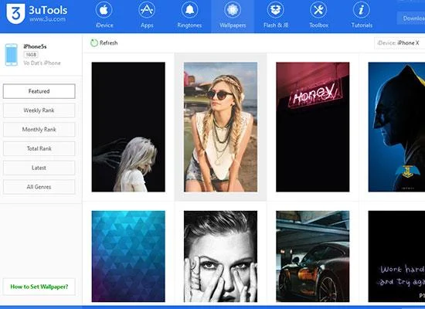The width and height of the screenshot is (425, 309).
Task: Select the Wallpapers flower icon
Action: pos(233,10)
